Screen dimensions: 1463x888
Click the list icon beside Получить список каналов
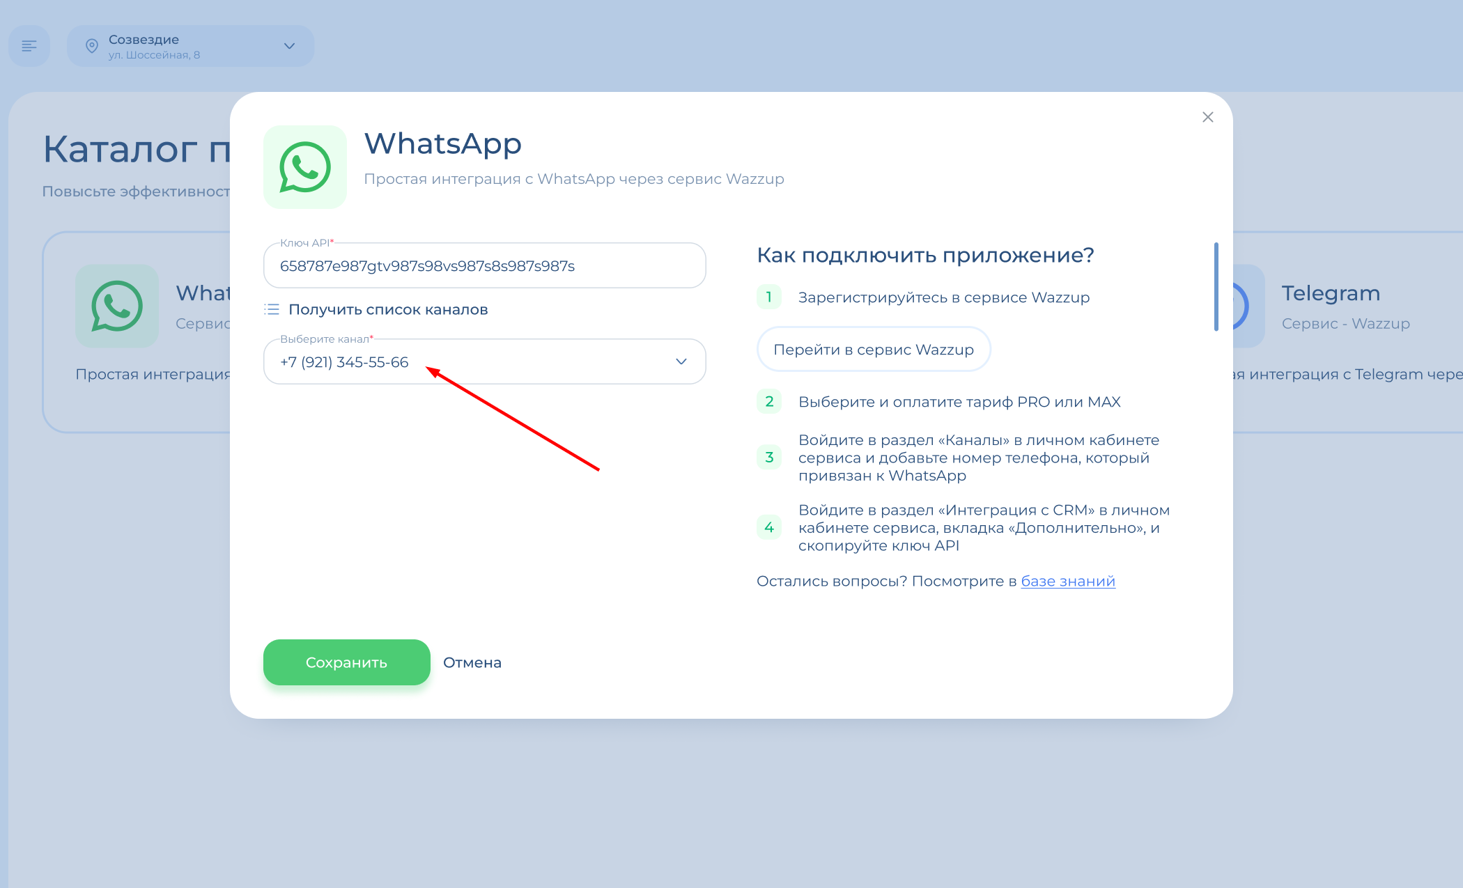272,309
